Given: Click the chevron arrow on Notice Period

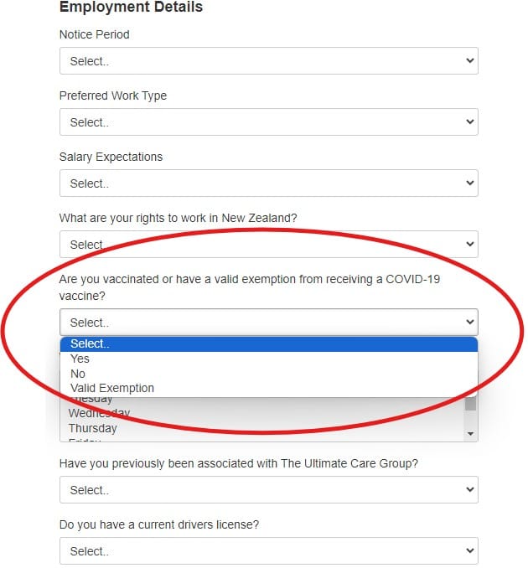Looking at the screenshot, I should pos(469,61).
